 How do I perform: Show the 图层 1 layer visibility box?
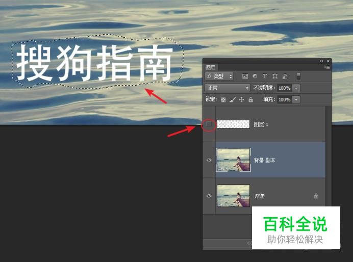[209, 124]
